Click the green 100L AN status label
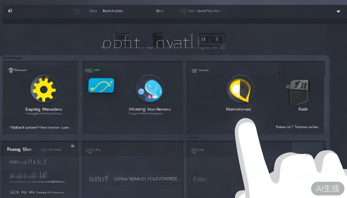 (92, 70)
